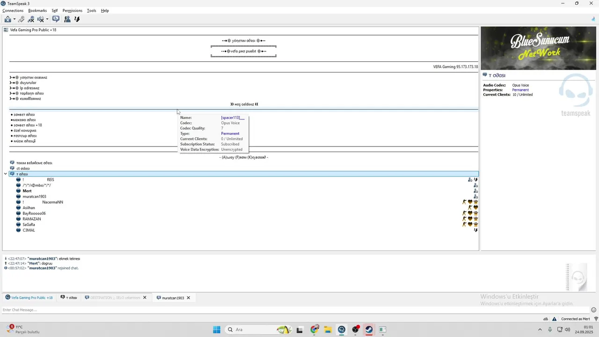Select user muratcan1903 in the tree

coord(34,197)
